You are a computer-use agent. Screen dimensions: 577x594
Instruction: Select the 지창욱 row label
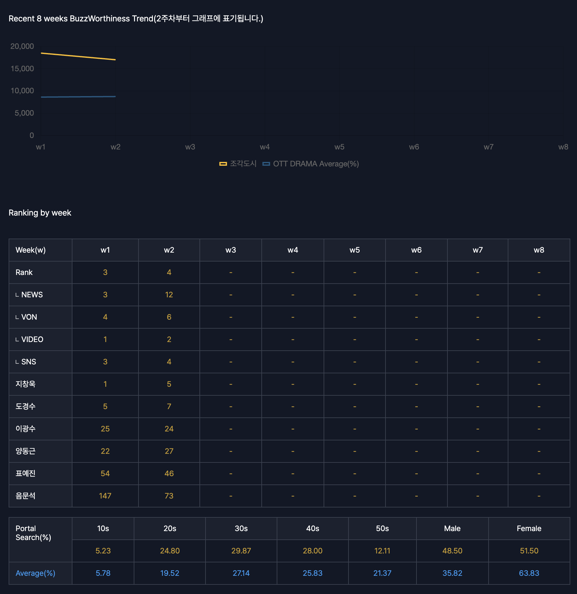coord(26,384)
